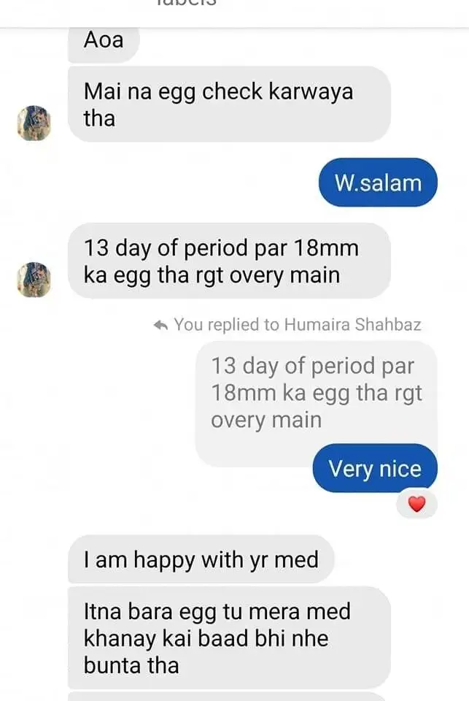Viewport: 469px width, 701px height.
Task: Select 'Itna bara egg tu mera med' message
Action: [x=228, y=637]
